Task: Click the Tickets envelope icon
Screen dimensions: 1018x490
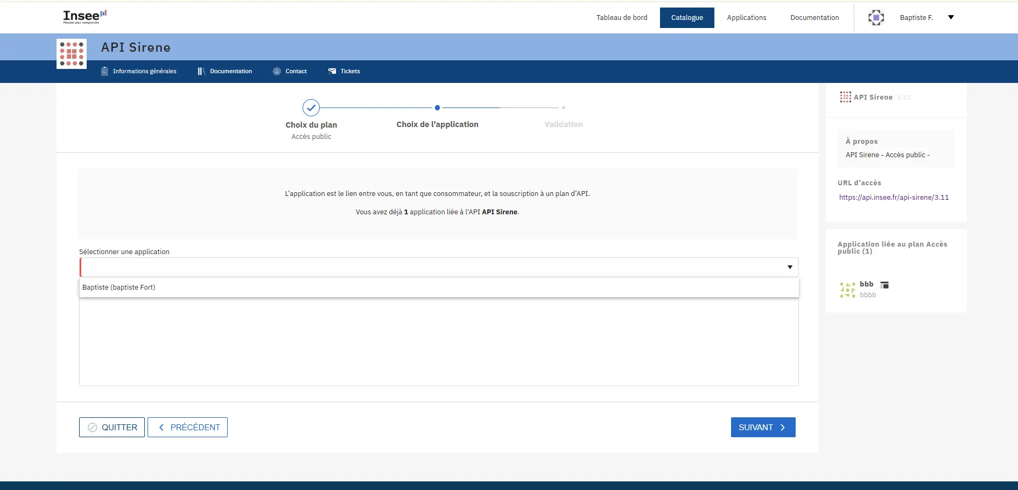Action: click(x=332, y=71)
